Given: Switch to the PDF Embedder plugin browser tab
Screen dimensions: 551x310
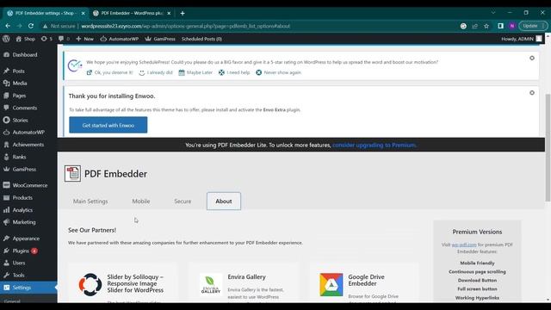Looking at the screenshot, I should click(132, 14).
